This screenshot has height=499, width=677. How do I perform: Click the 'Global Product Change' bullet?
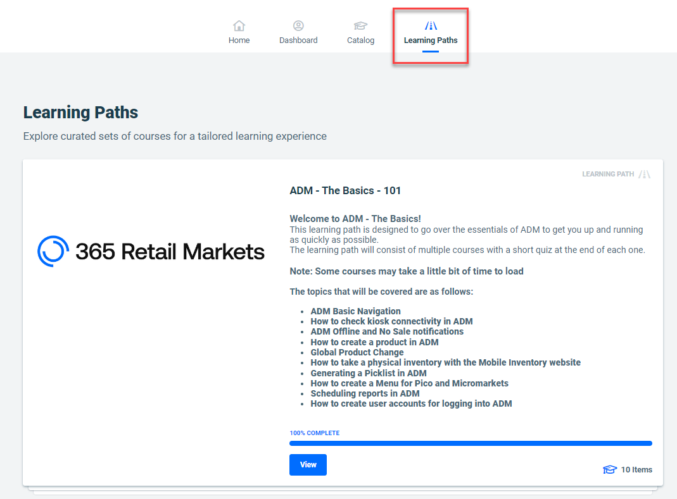click(357, 352)
